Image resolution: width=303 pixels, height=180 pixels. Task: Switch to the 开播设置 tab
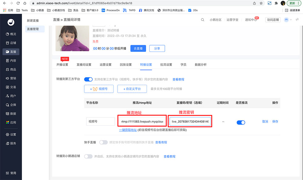62,65
